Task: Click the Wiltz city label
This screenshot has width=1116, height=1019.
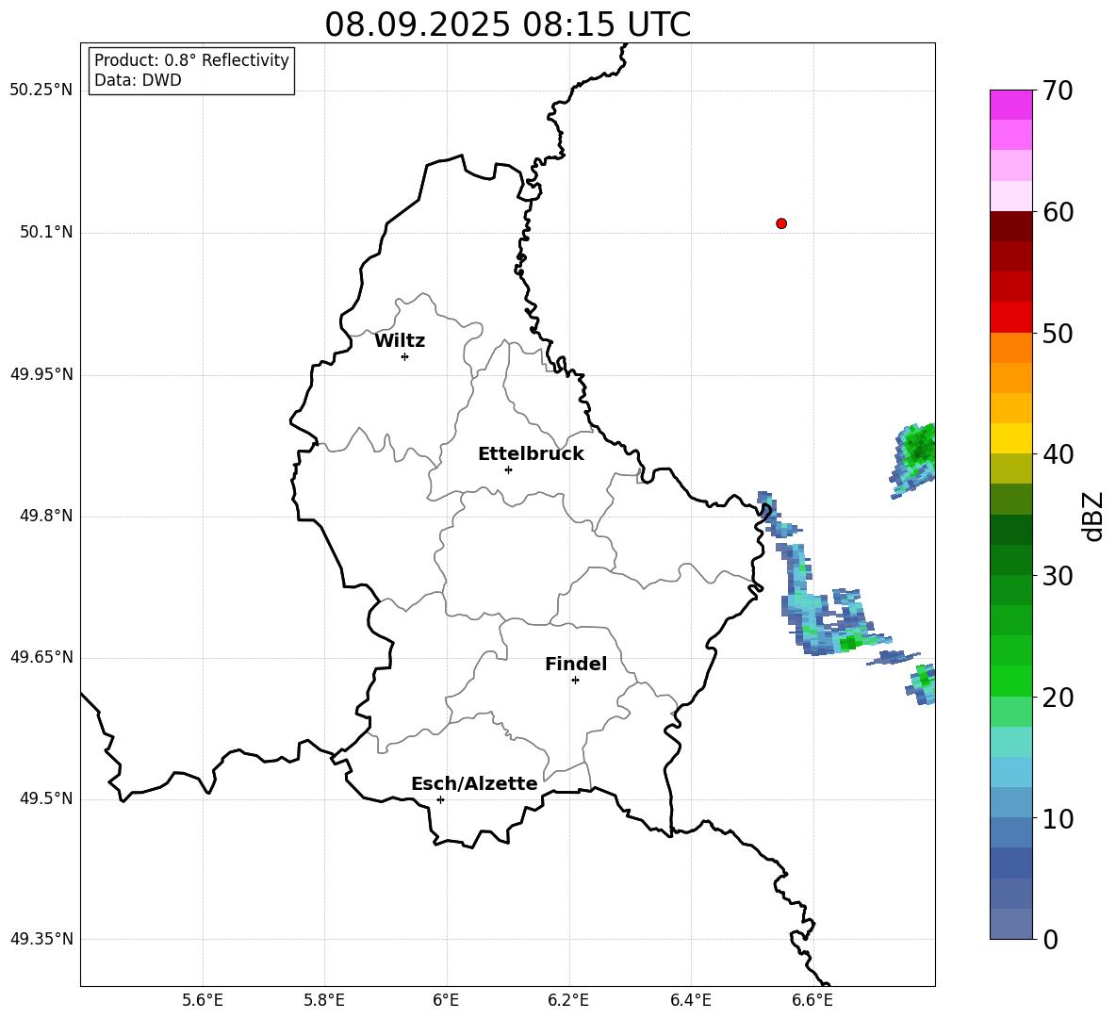Action: [x=400, y=341]
